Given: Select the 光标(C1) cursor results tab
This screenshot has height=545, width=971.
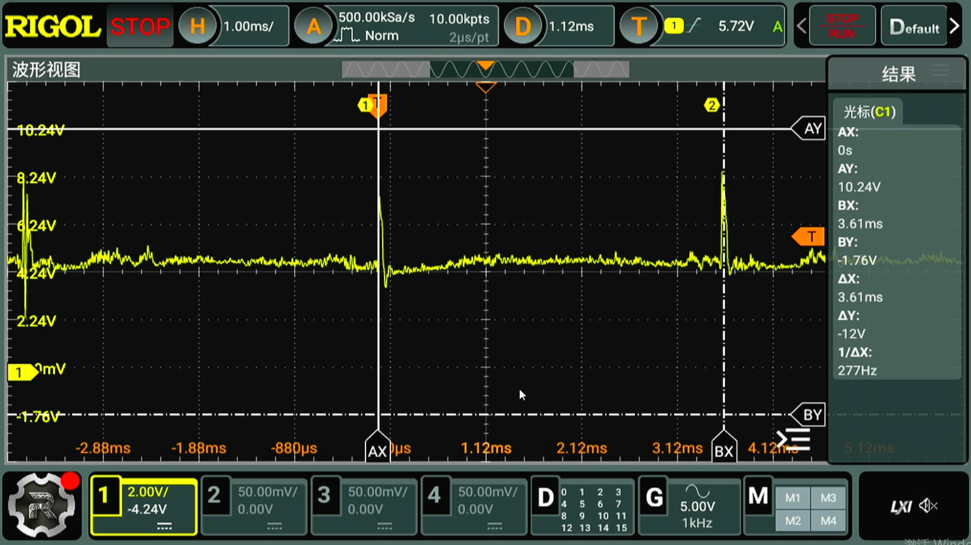Looking at the screenshot, I should tap(869, 112).
